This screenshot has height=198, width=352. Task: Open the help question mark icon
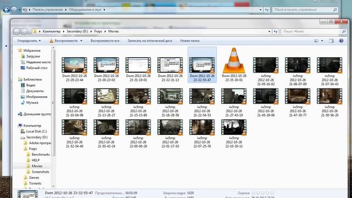point(341,41)
